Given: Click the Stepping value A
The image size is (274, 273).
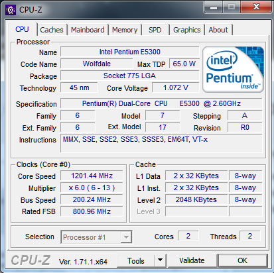Looking at the screenshot, I should point(245,115).
